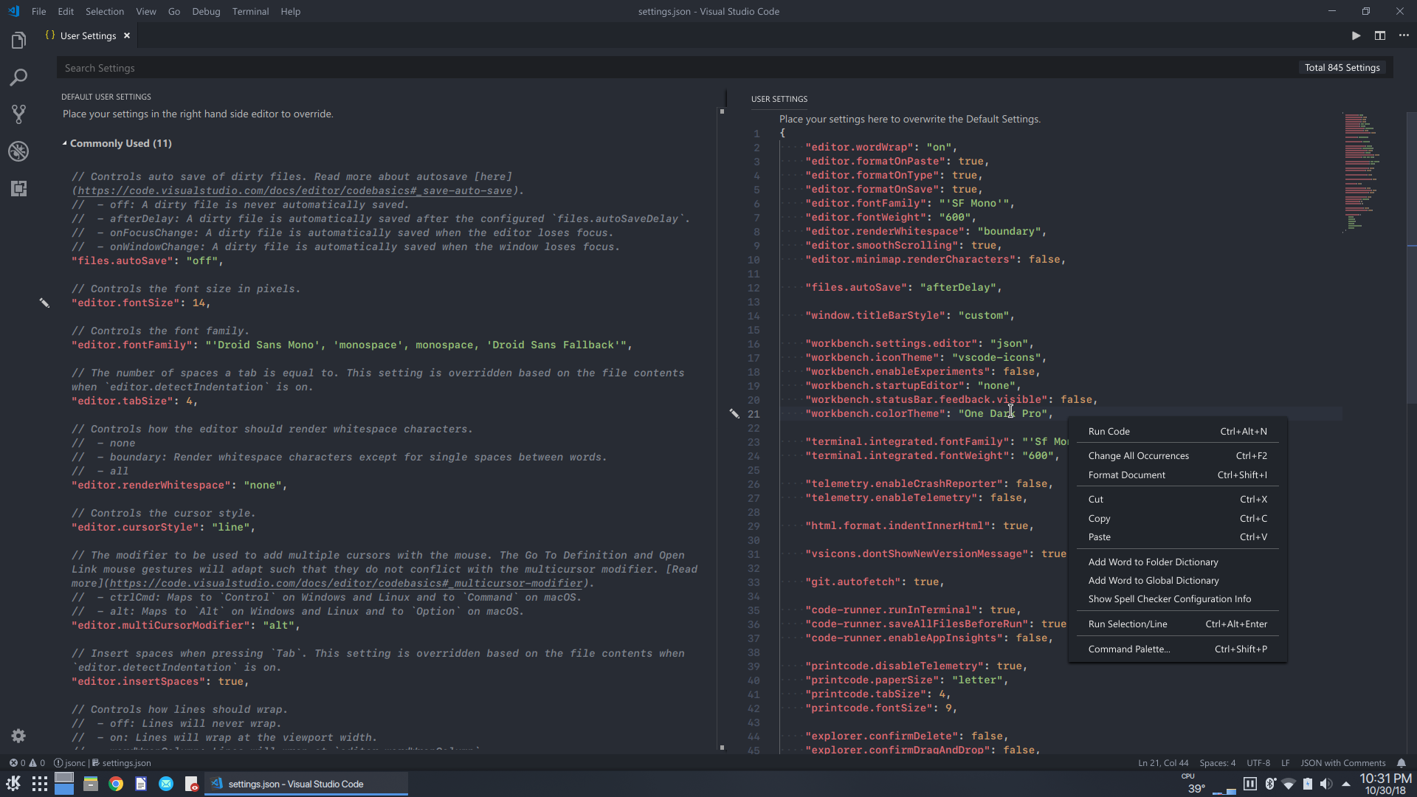Viewport: 1417px width, 797px height.
Task: Choose Format Document from the context menu
Action: [1126, 475]
